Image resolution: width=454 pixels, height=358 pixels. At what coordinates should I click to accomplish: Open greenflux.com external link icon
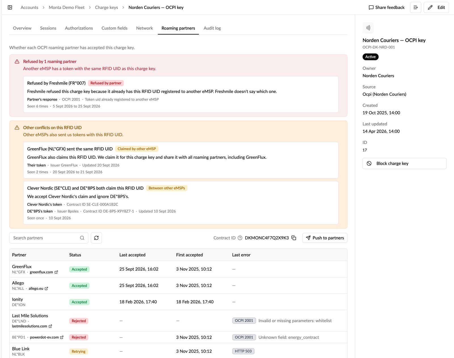[x=56, y=272]
